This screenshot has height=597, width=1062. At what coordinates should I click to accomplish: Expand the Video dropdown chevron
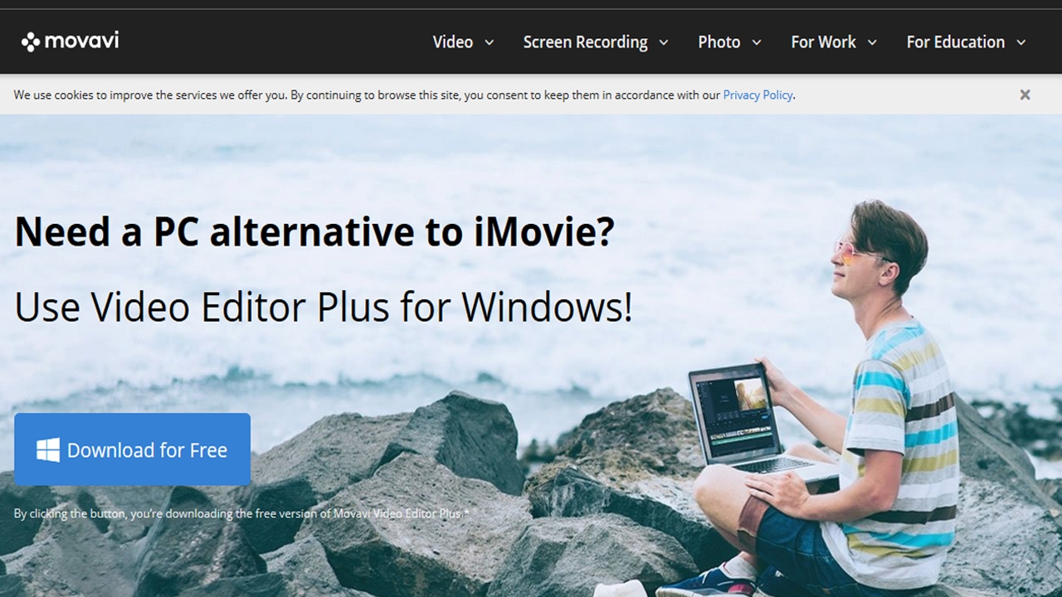tap(490, 43)
